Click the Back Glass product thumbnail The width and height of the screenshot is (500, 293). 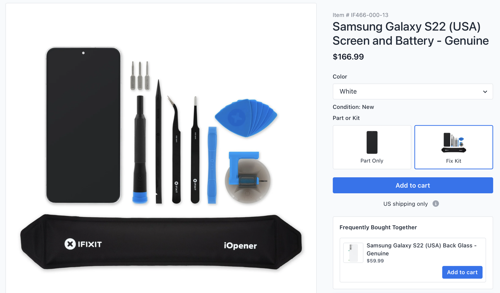coord(353,252)
